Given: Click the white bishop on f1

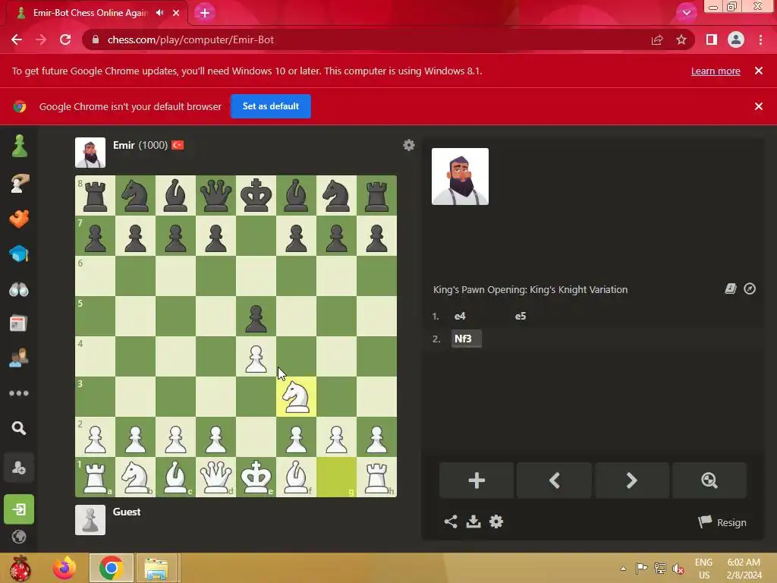Looking at the screenshot, I should [297, 477].
